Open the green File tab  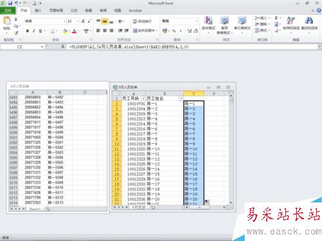coord(8,10)
